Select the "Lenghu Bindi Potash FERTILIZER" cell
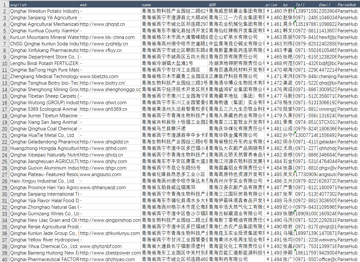This screenshot has width=360, height=262. pos(44,63)
